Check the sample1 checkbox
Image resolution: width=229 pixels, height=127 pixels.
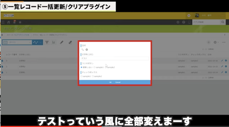82,76
